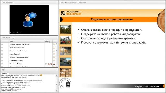The image size is (166, 93).
Task: Click the participant icon for Иванцов Тимофей Львович
Action: pyautogui.click(x=54, y=57)
